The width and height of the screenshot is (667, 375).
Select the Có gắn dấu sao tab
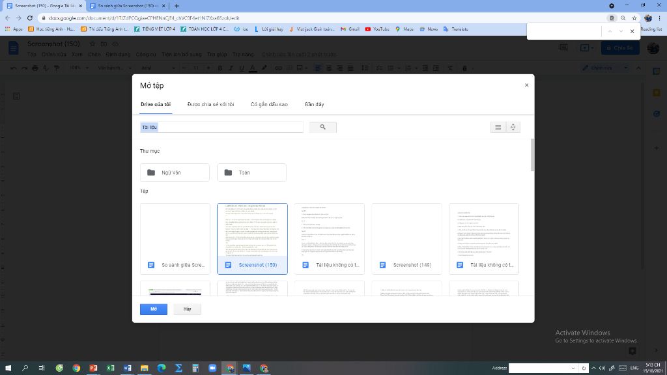tap(269, 105)
